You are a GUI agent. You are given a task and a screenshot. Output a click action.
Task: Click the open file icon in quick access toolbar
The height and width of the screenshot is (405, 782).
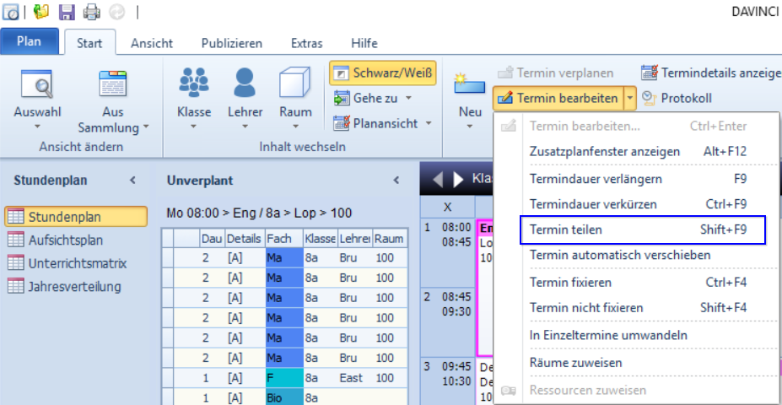pyautogui.click(x=42, y=12)
